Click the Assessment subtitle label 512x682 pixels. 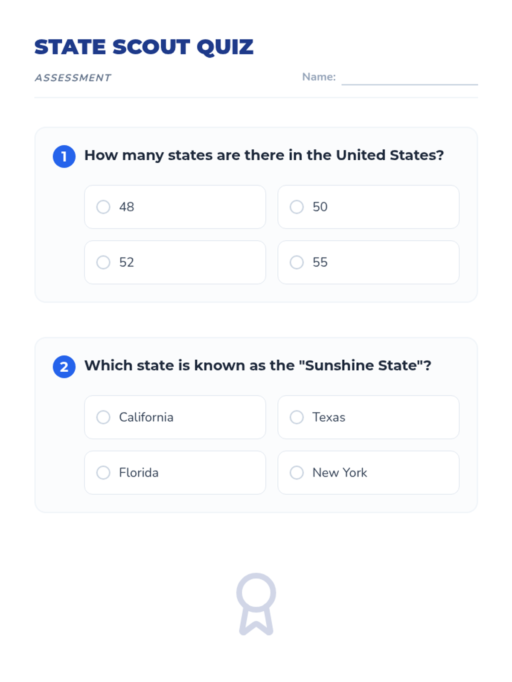tap(73, 78)
